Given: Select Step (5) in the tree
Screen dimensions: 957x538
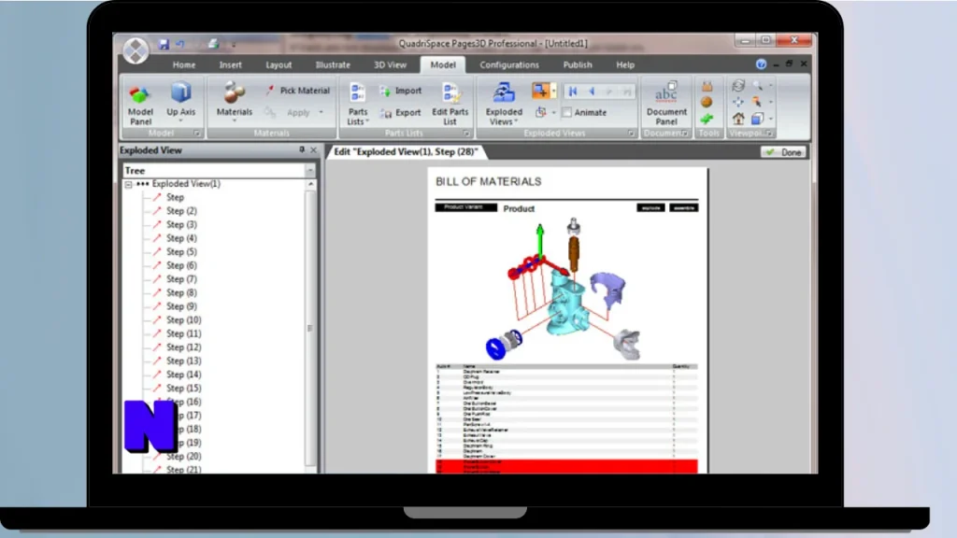Looking at the screenshot, I should click(181, 252).
